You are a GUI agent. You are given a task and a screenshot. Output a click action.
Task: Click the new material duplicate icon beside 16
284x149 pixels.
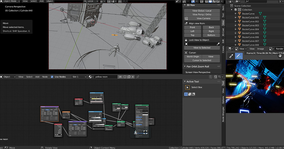[129, 77]
